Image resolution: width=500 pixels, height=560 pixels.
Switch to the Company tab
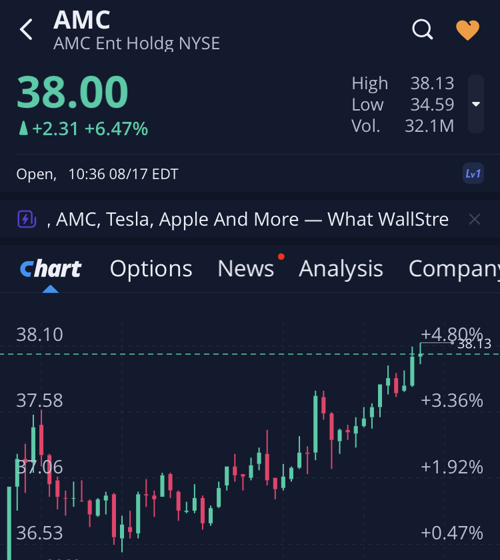pyautogui.click(x=453, y=268)
